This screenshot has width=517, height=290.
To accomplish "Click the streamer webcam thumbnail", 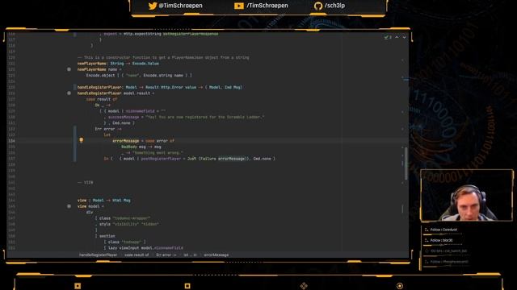I will (x=467, y=195).
